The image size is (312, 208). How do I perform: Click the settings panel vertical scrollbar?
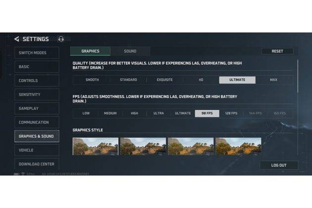click(x=298, y=76)
